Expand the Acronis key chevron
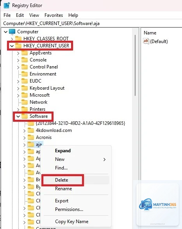 coord(25,137)
